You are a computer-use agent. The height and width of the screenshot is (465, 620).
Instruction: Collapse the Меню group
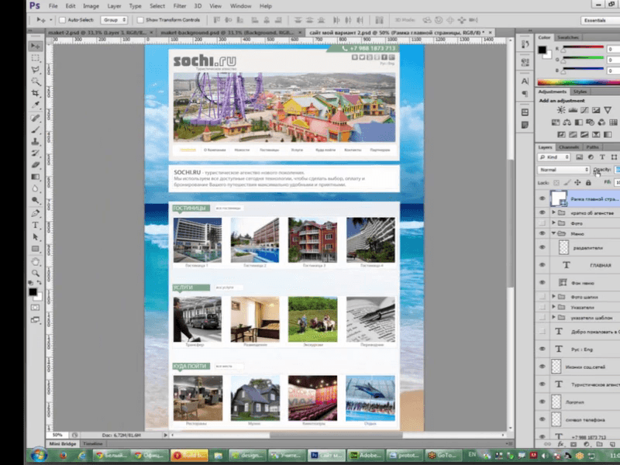point(553,234)
